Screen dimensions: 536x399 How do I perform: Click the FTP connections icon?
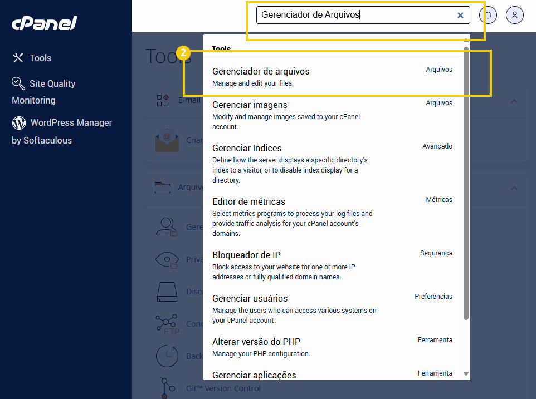167,323
